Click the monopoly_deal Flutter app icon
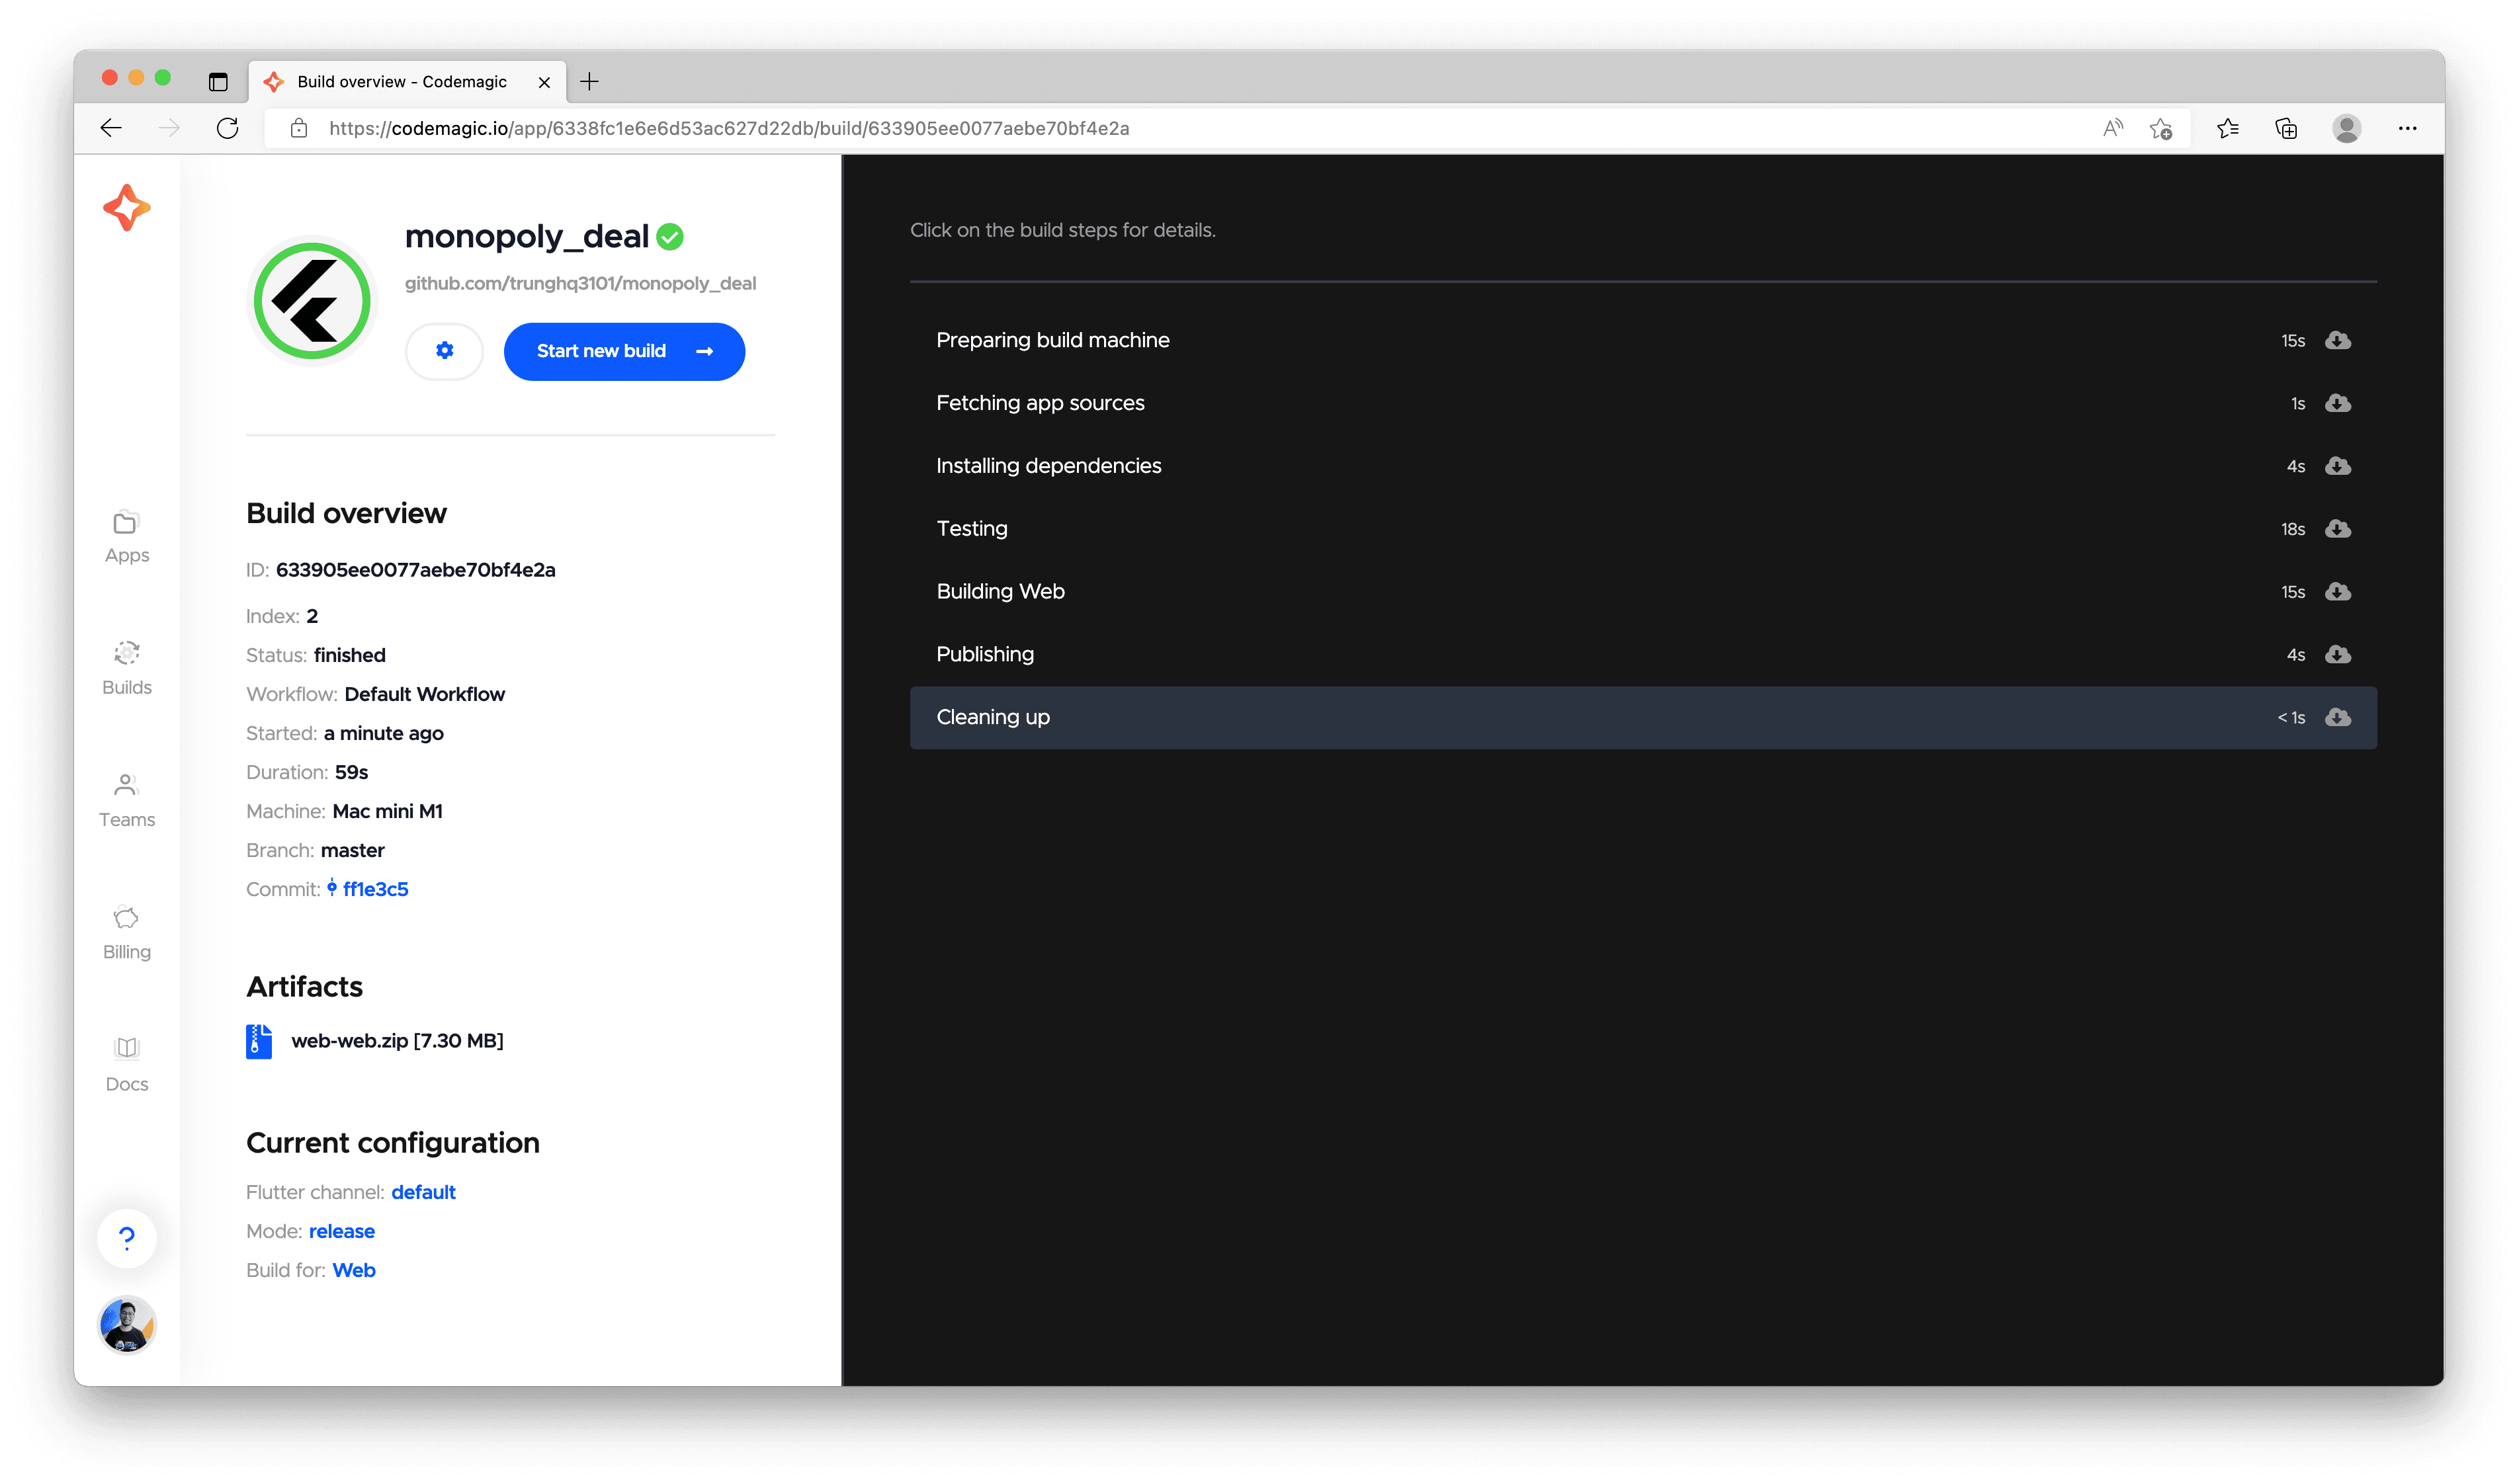 [312, 301]
